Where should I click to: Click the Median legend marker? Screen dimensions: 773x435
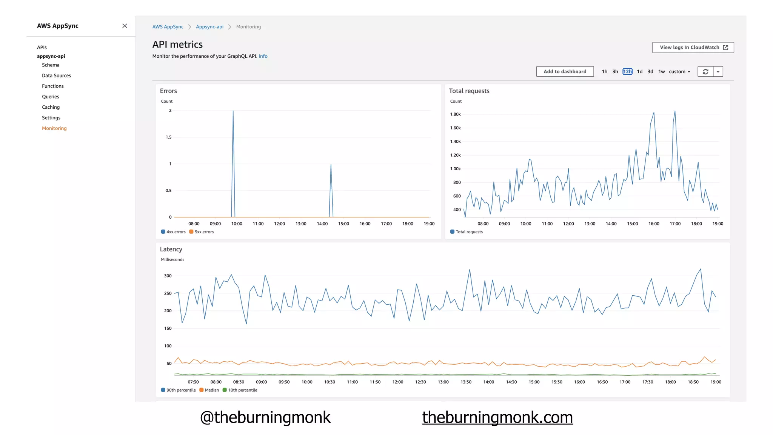click(202, 390)
